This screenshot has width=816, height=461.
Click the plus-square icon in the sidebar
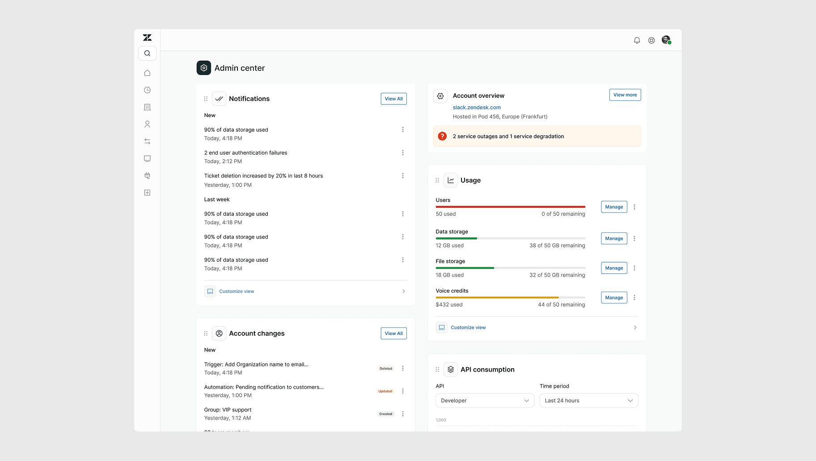[x=147, y=193]
